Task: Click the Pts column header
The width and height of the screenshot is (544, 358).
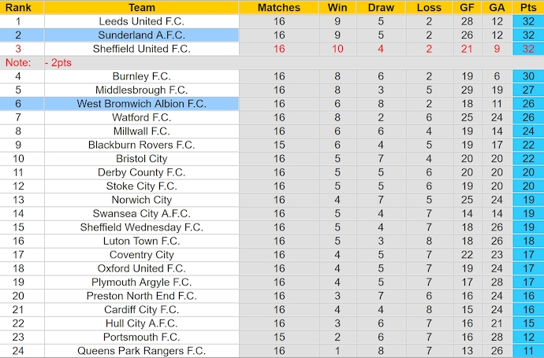Action: (x=527, y=7)
